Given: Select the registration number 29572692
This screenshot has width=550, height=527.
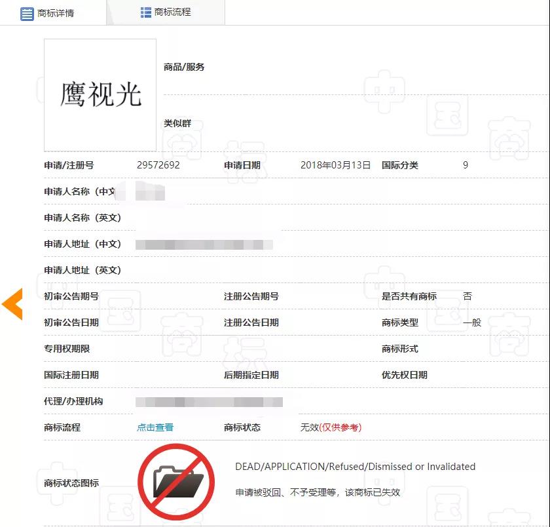Looking at the screenshot, I should point(158,165).
